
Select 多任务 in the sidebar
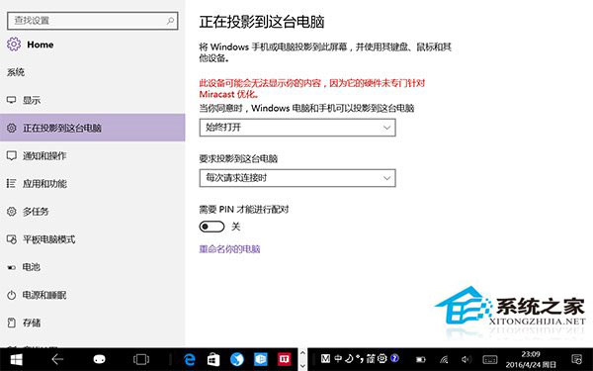[x=93, y=212]
